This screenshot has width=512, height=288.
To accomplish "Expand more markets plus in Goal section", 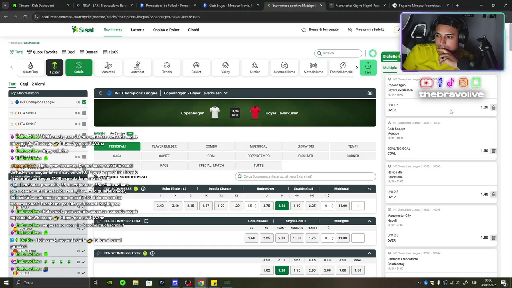I will (x=358, y=238).
